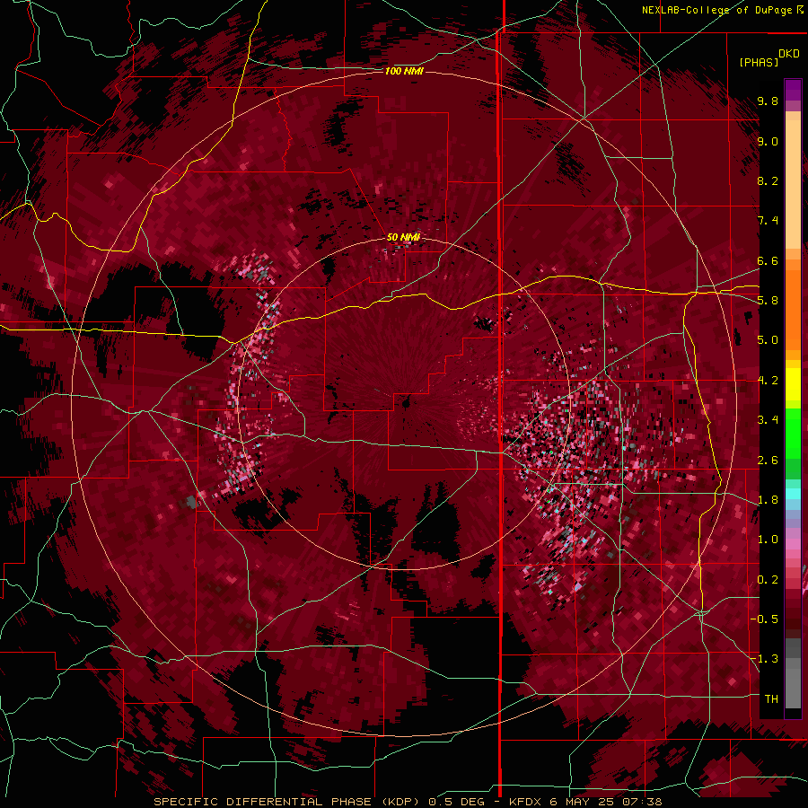808x808 pixels.
Task: Pick the cyan band on the color scale
Action: [793, 494]
